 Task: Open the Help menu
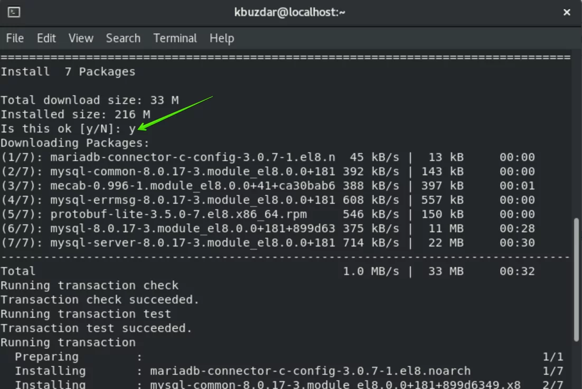pyautogui.click(x=222, y=38)
